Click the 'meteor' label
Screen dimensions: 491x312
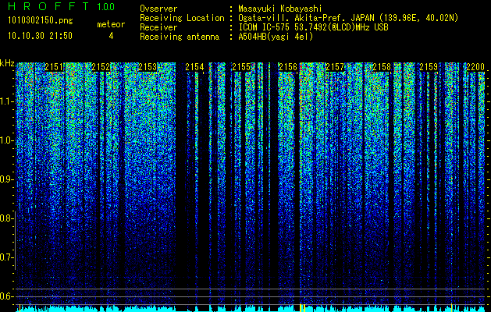point(111,24)
